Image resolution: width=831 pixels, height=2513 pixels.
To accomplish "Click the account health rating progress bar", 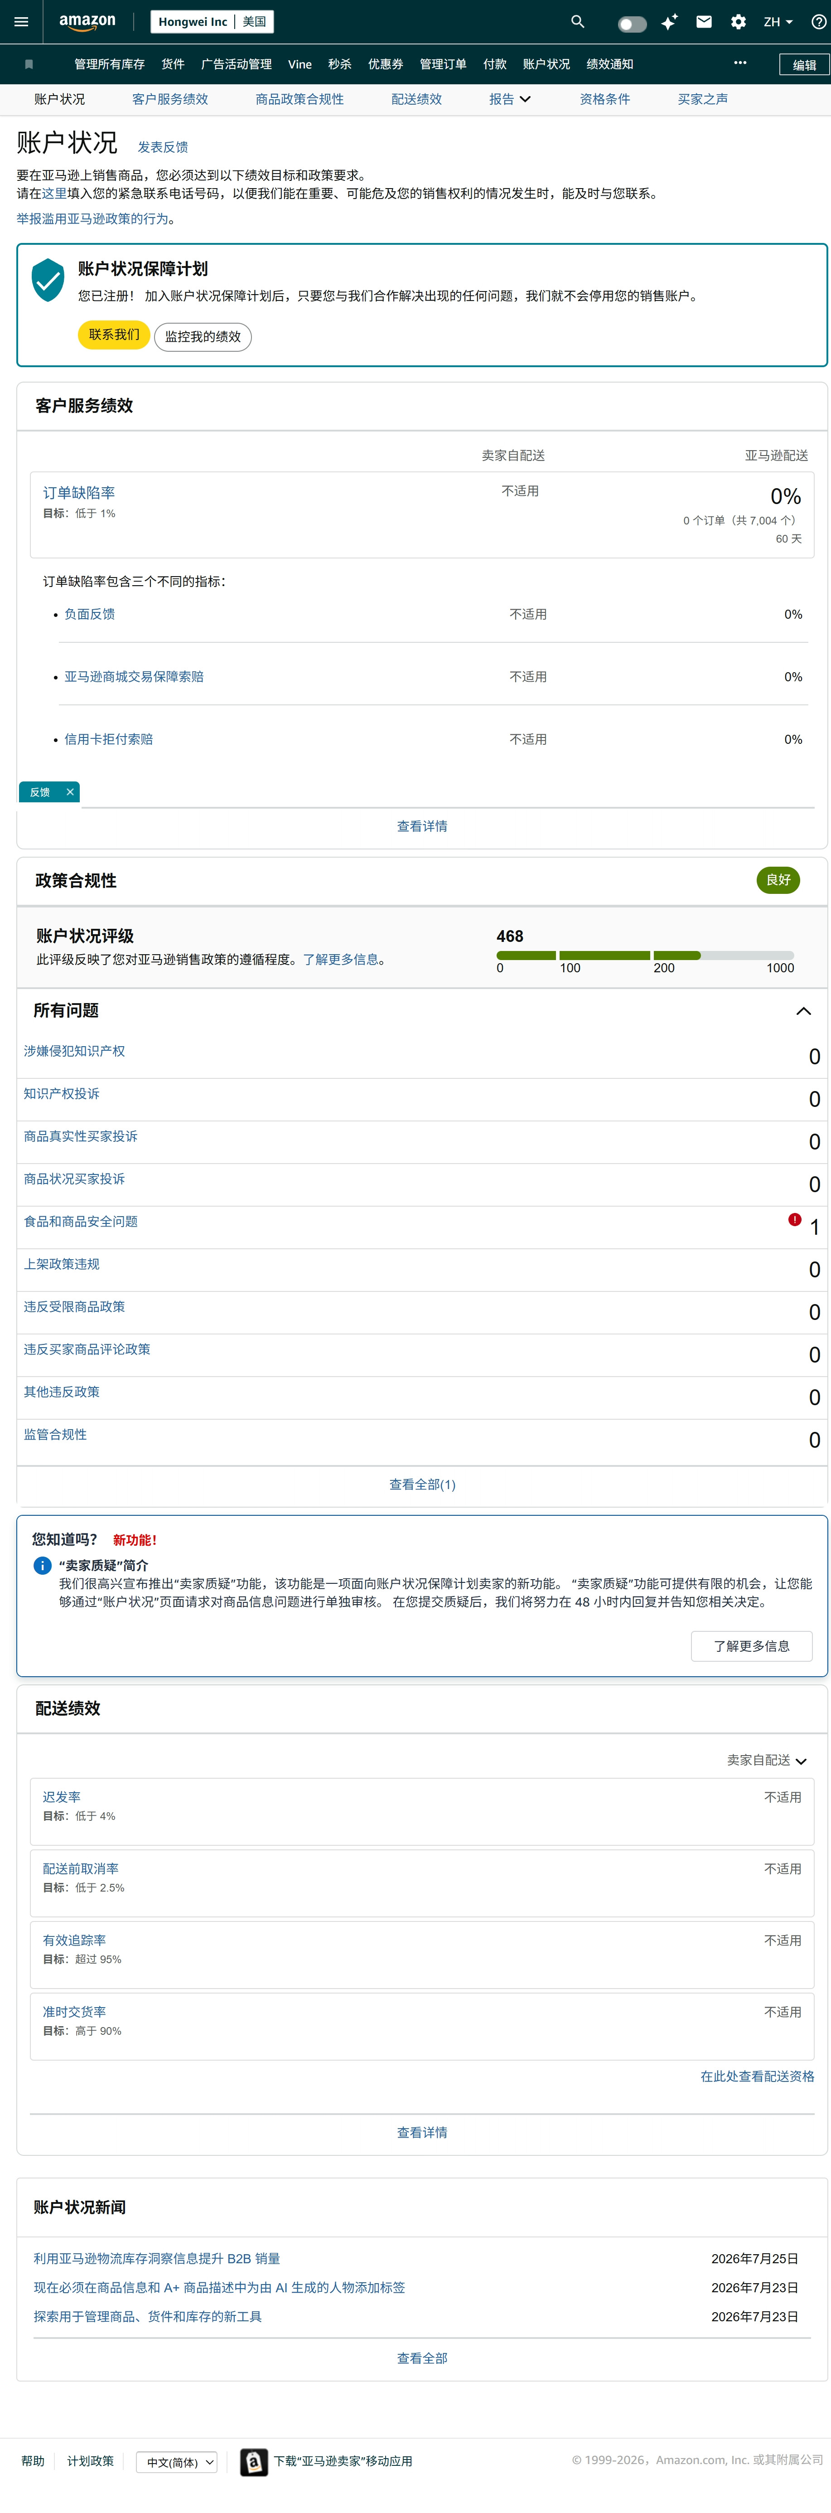I will click(x=645, y=955).
